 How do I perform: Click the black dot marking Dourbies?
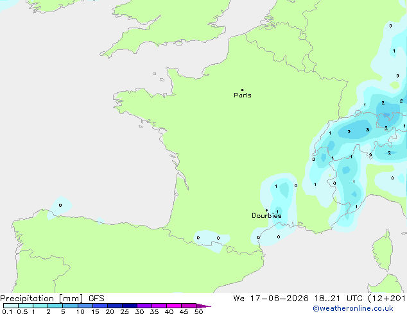[266, 210]
